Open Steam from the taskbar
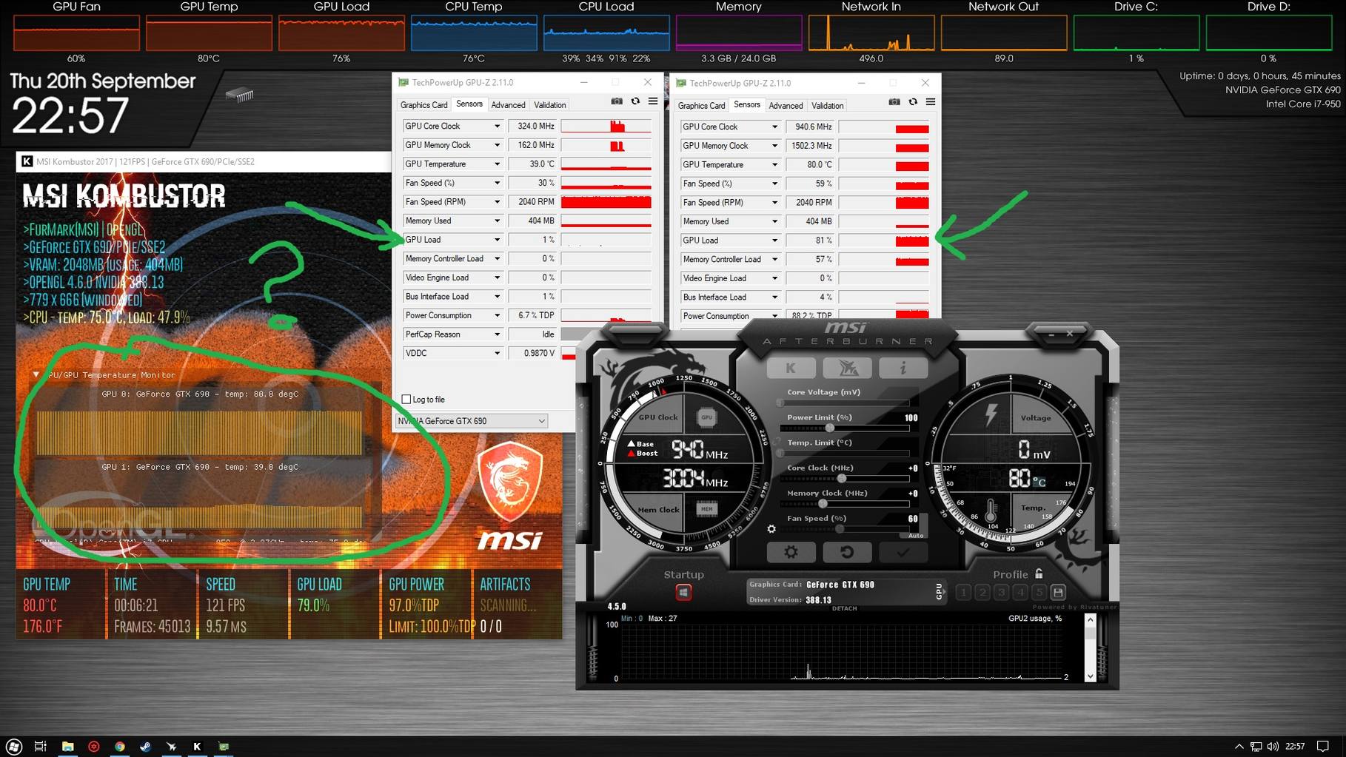This screenshot has width=1346, height=757. pos(145,746)
